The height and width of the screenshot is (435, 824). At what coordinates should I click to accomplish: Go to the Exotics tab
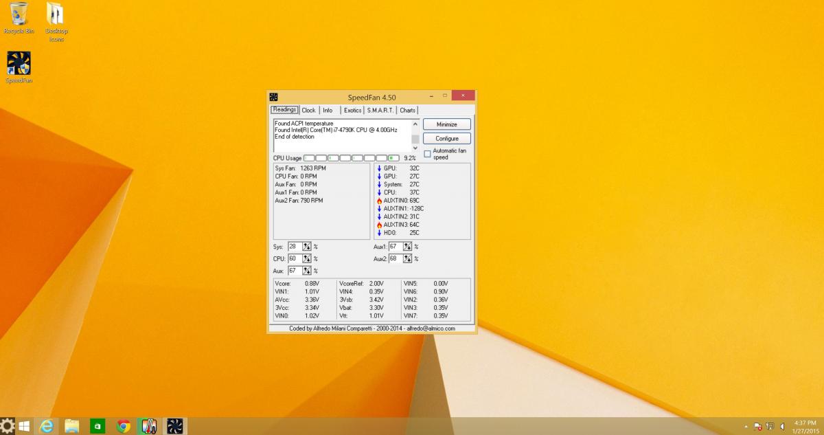click(353, 110)
